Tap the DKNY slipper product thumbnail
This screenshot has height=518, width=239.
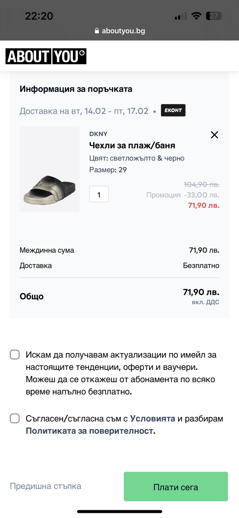(x=50, y=169)
